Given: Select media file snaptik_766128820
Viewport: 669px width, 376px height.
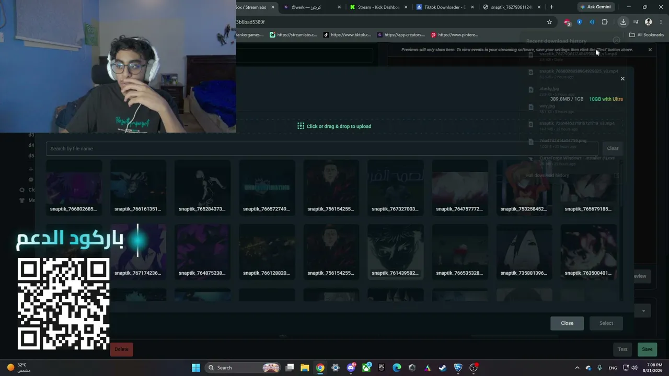Looking at the screenshot, I should (267, 251).
